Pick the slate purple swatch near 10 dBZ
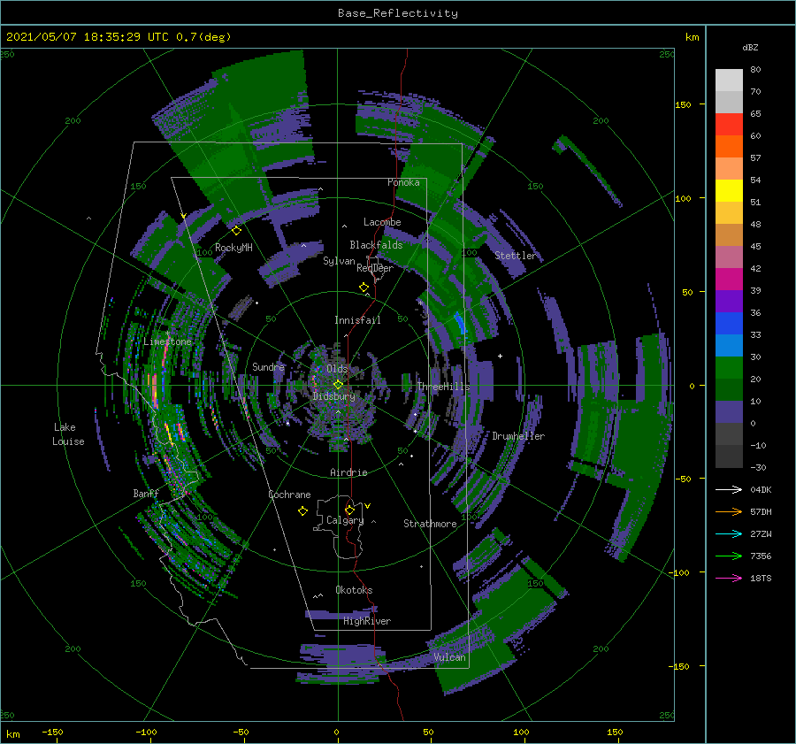796x744 pixels. coord(729,412)
